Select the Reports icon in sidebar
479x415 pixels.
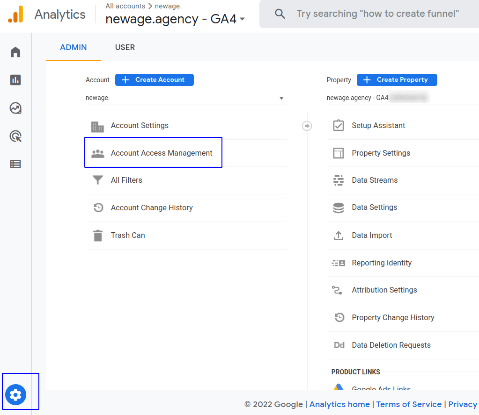[15, 80]
